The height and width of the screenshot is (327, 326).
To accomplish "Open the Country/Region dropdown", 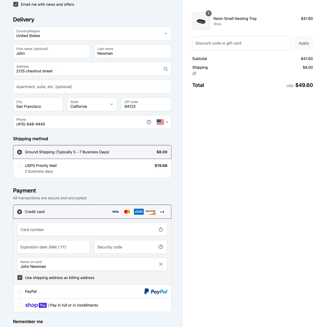I will tap(92, 34).
